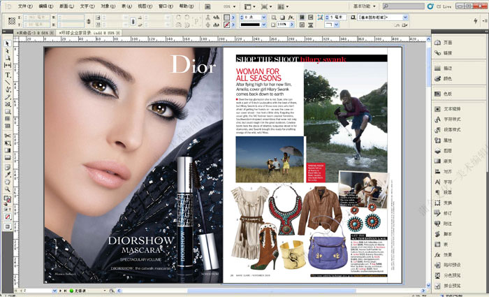Click the fill and stroke swatches in toolbox
Viewport: 489px width, 297px height.
coord(8,199)
